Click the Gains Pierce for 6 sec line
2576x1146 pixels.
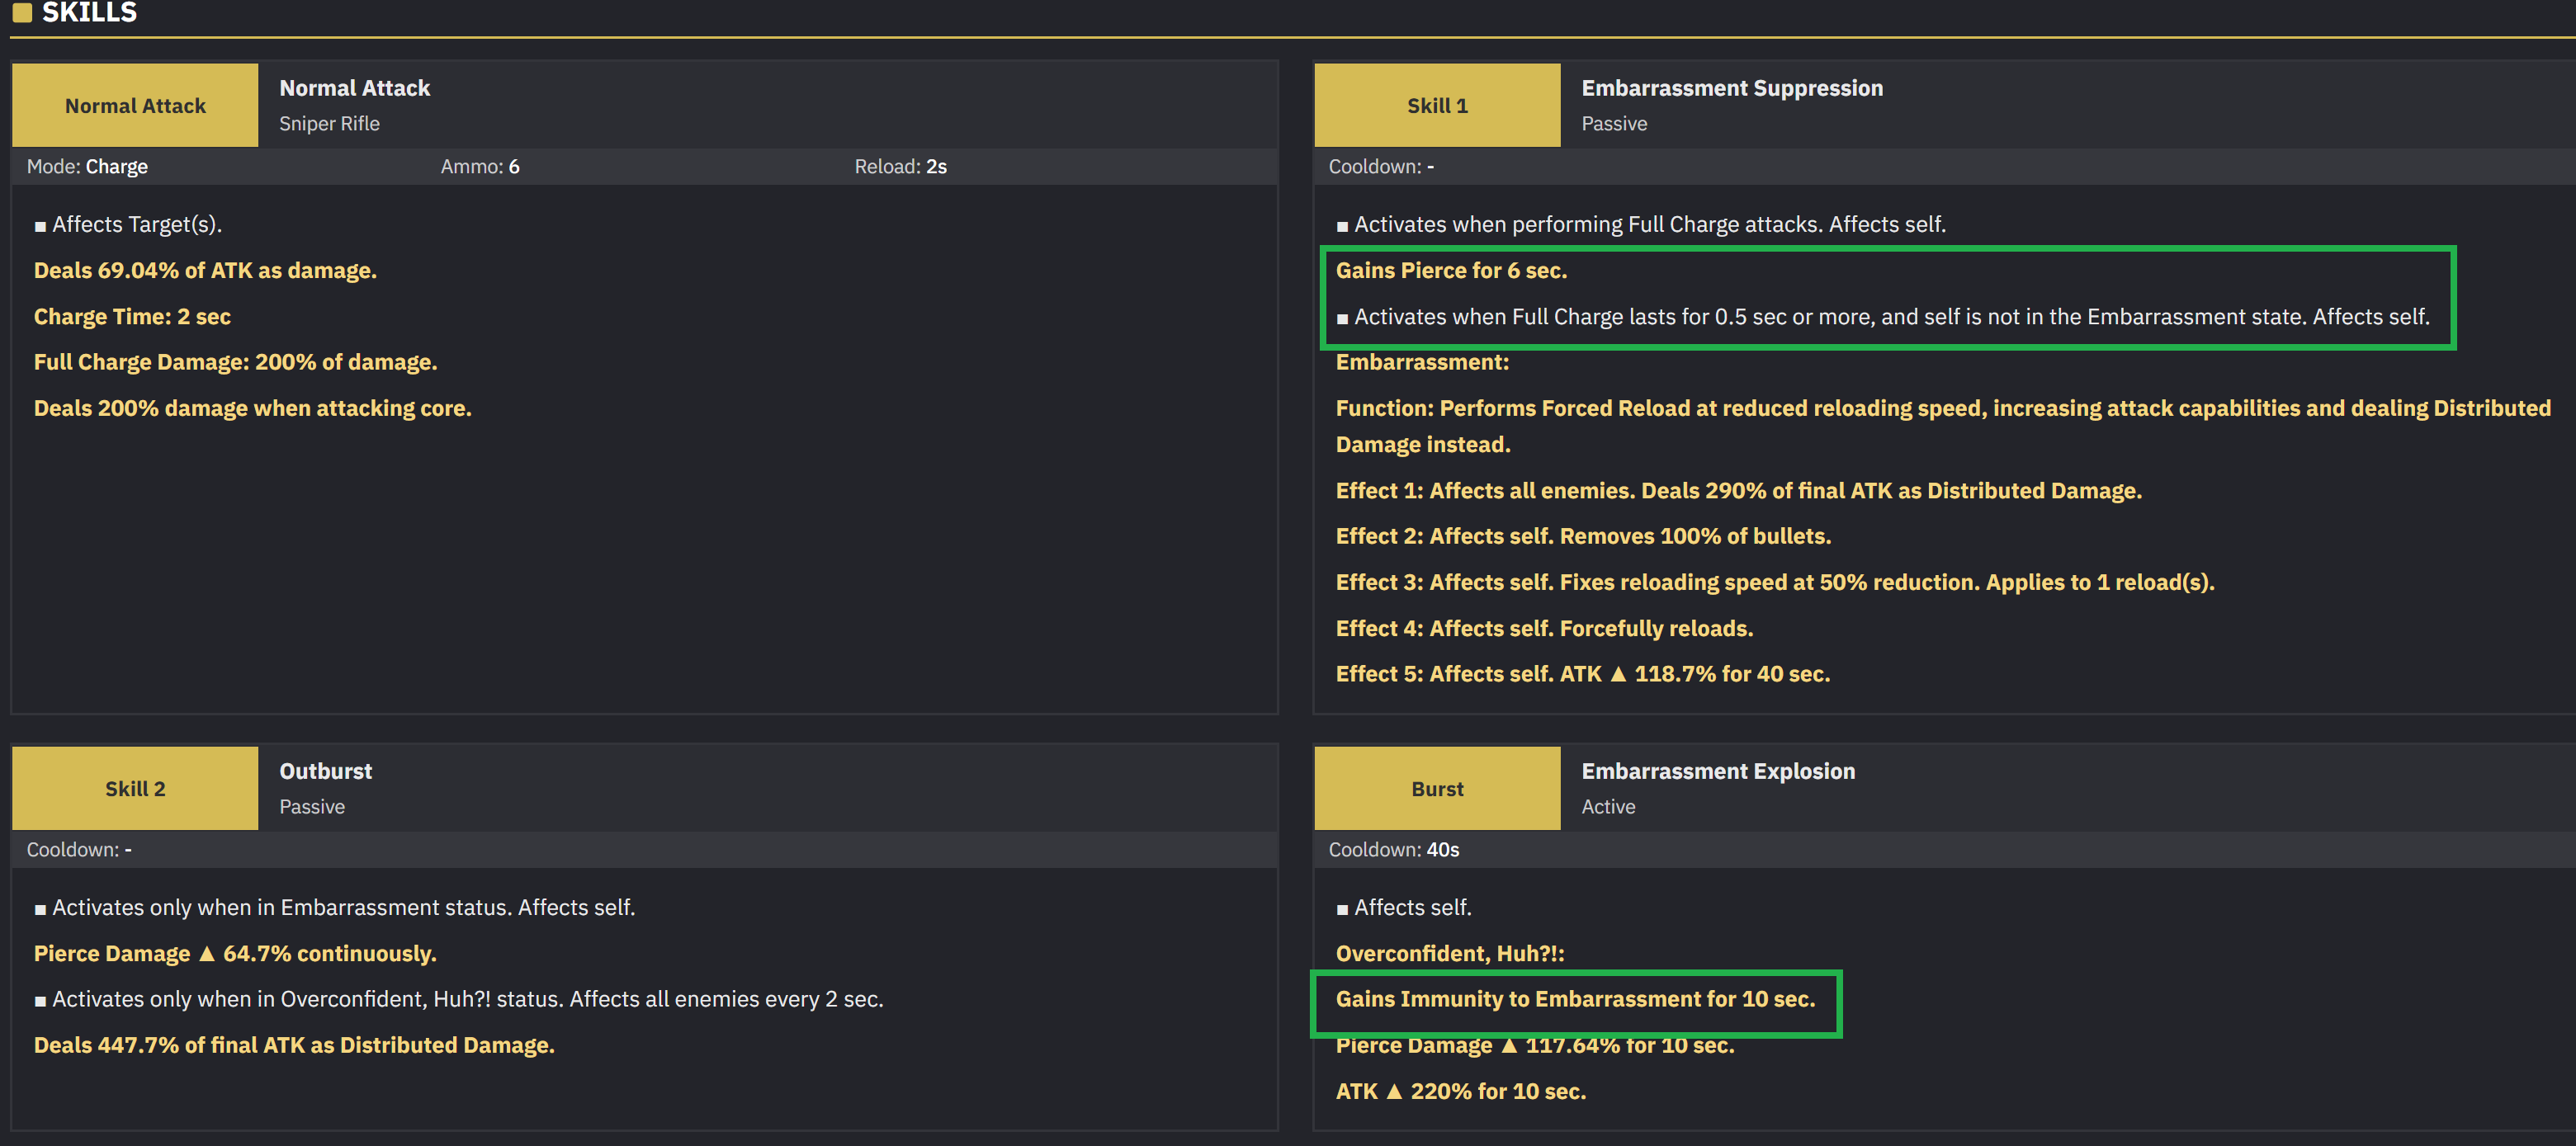[1451, 271]
